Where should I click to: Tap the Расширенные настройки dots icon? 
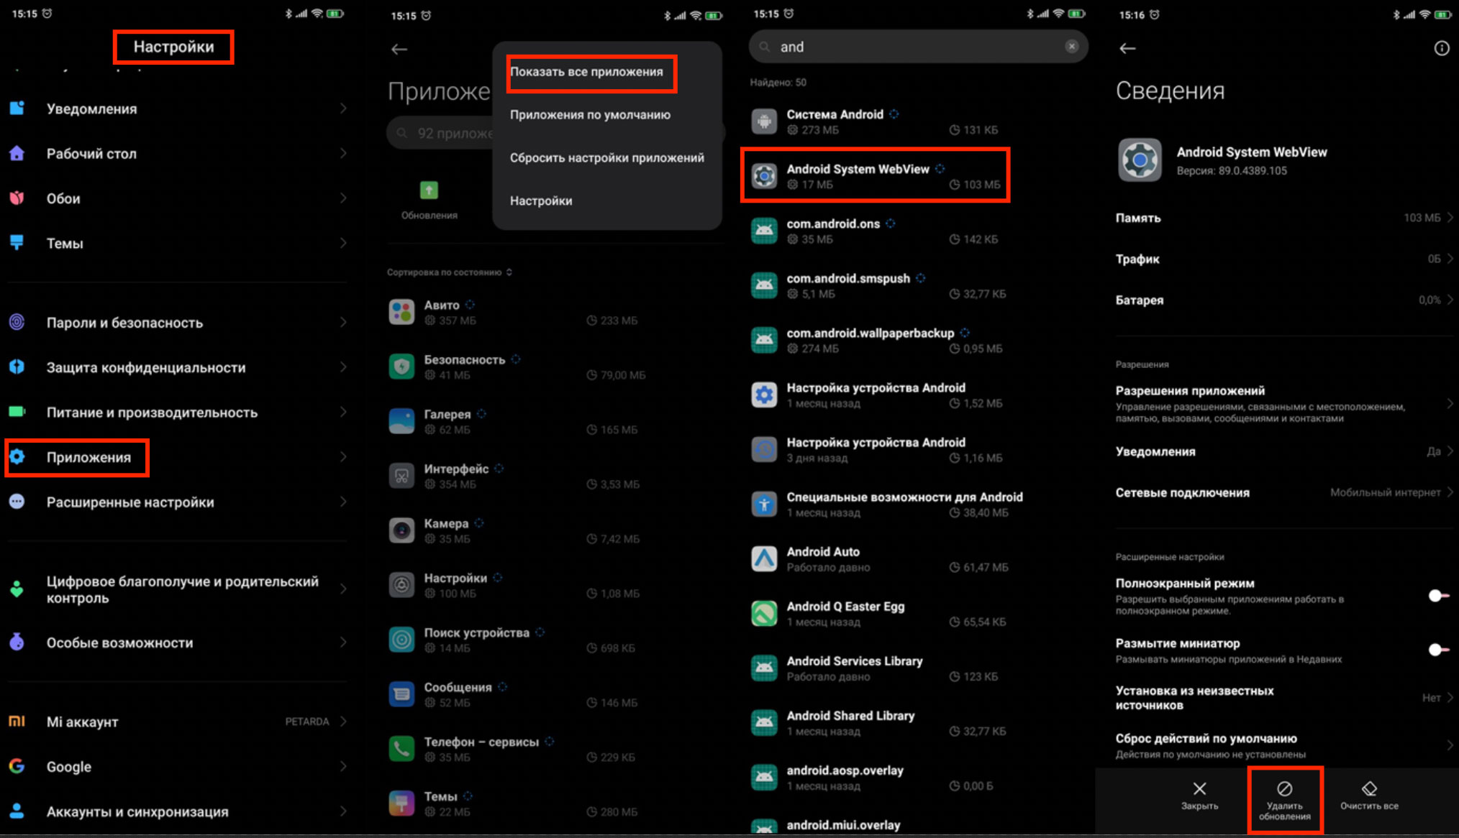pos(17,502)
